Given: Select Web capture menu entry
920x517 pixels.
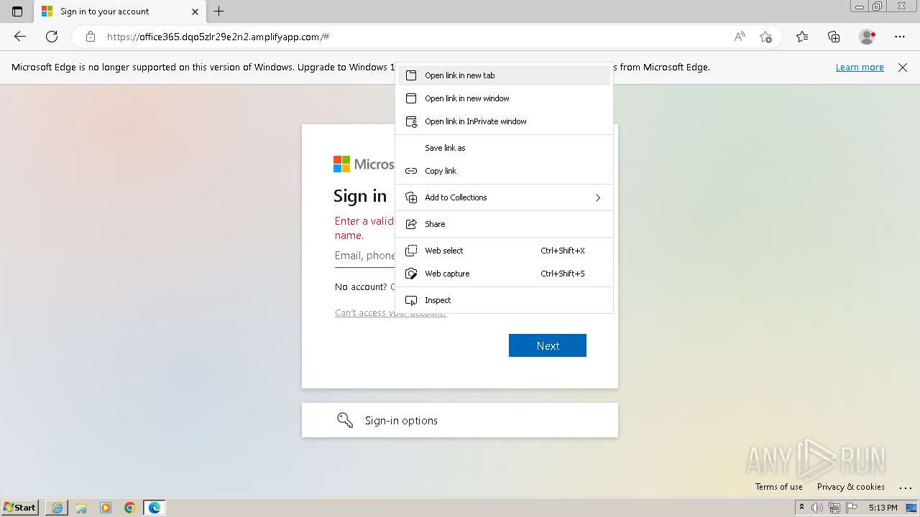Looking at the screenshot, I should (x=504, y=274).
